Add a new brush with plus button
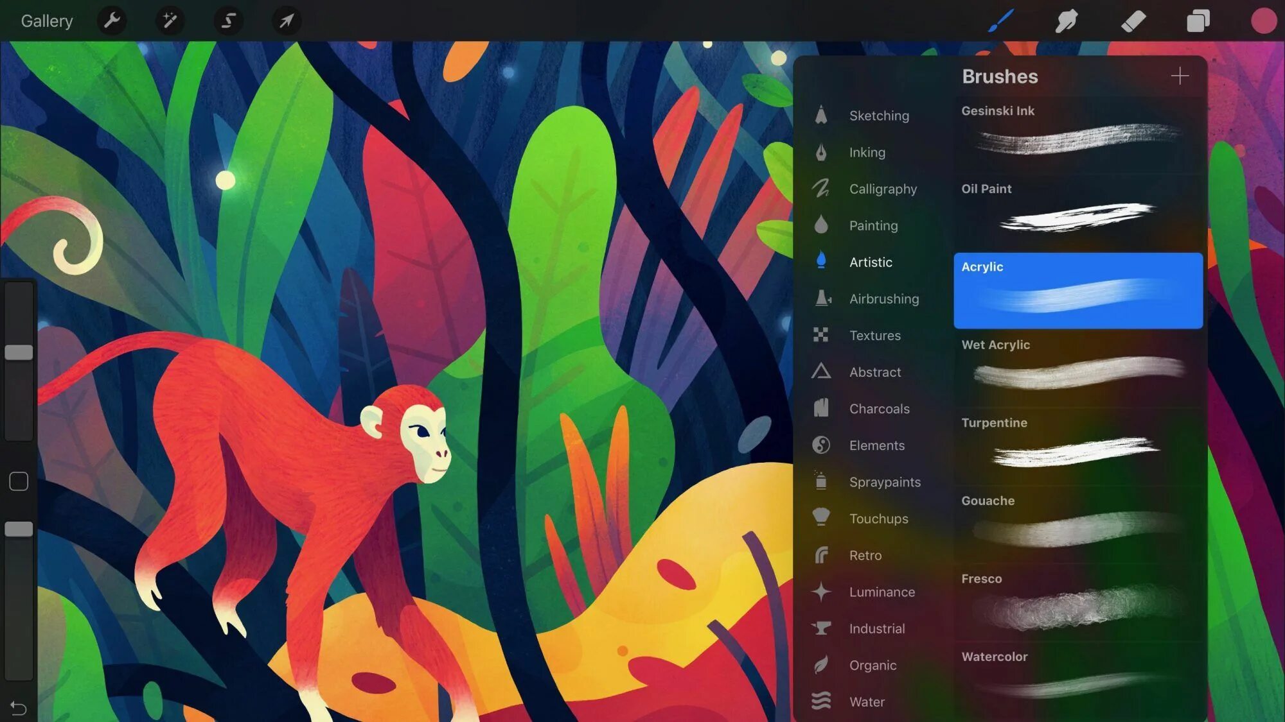Image resolution: width=1285 pixels, height=722 pixels. pyautogui.click(x=1180, y=76)
